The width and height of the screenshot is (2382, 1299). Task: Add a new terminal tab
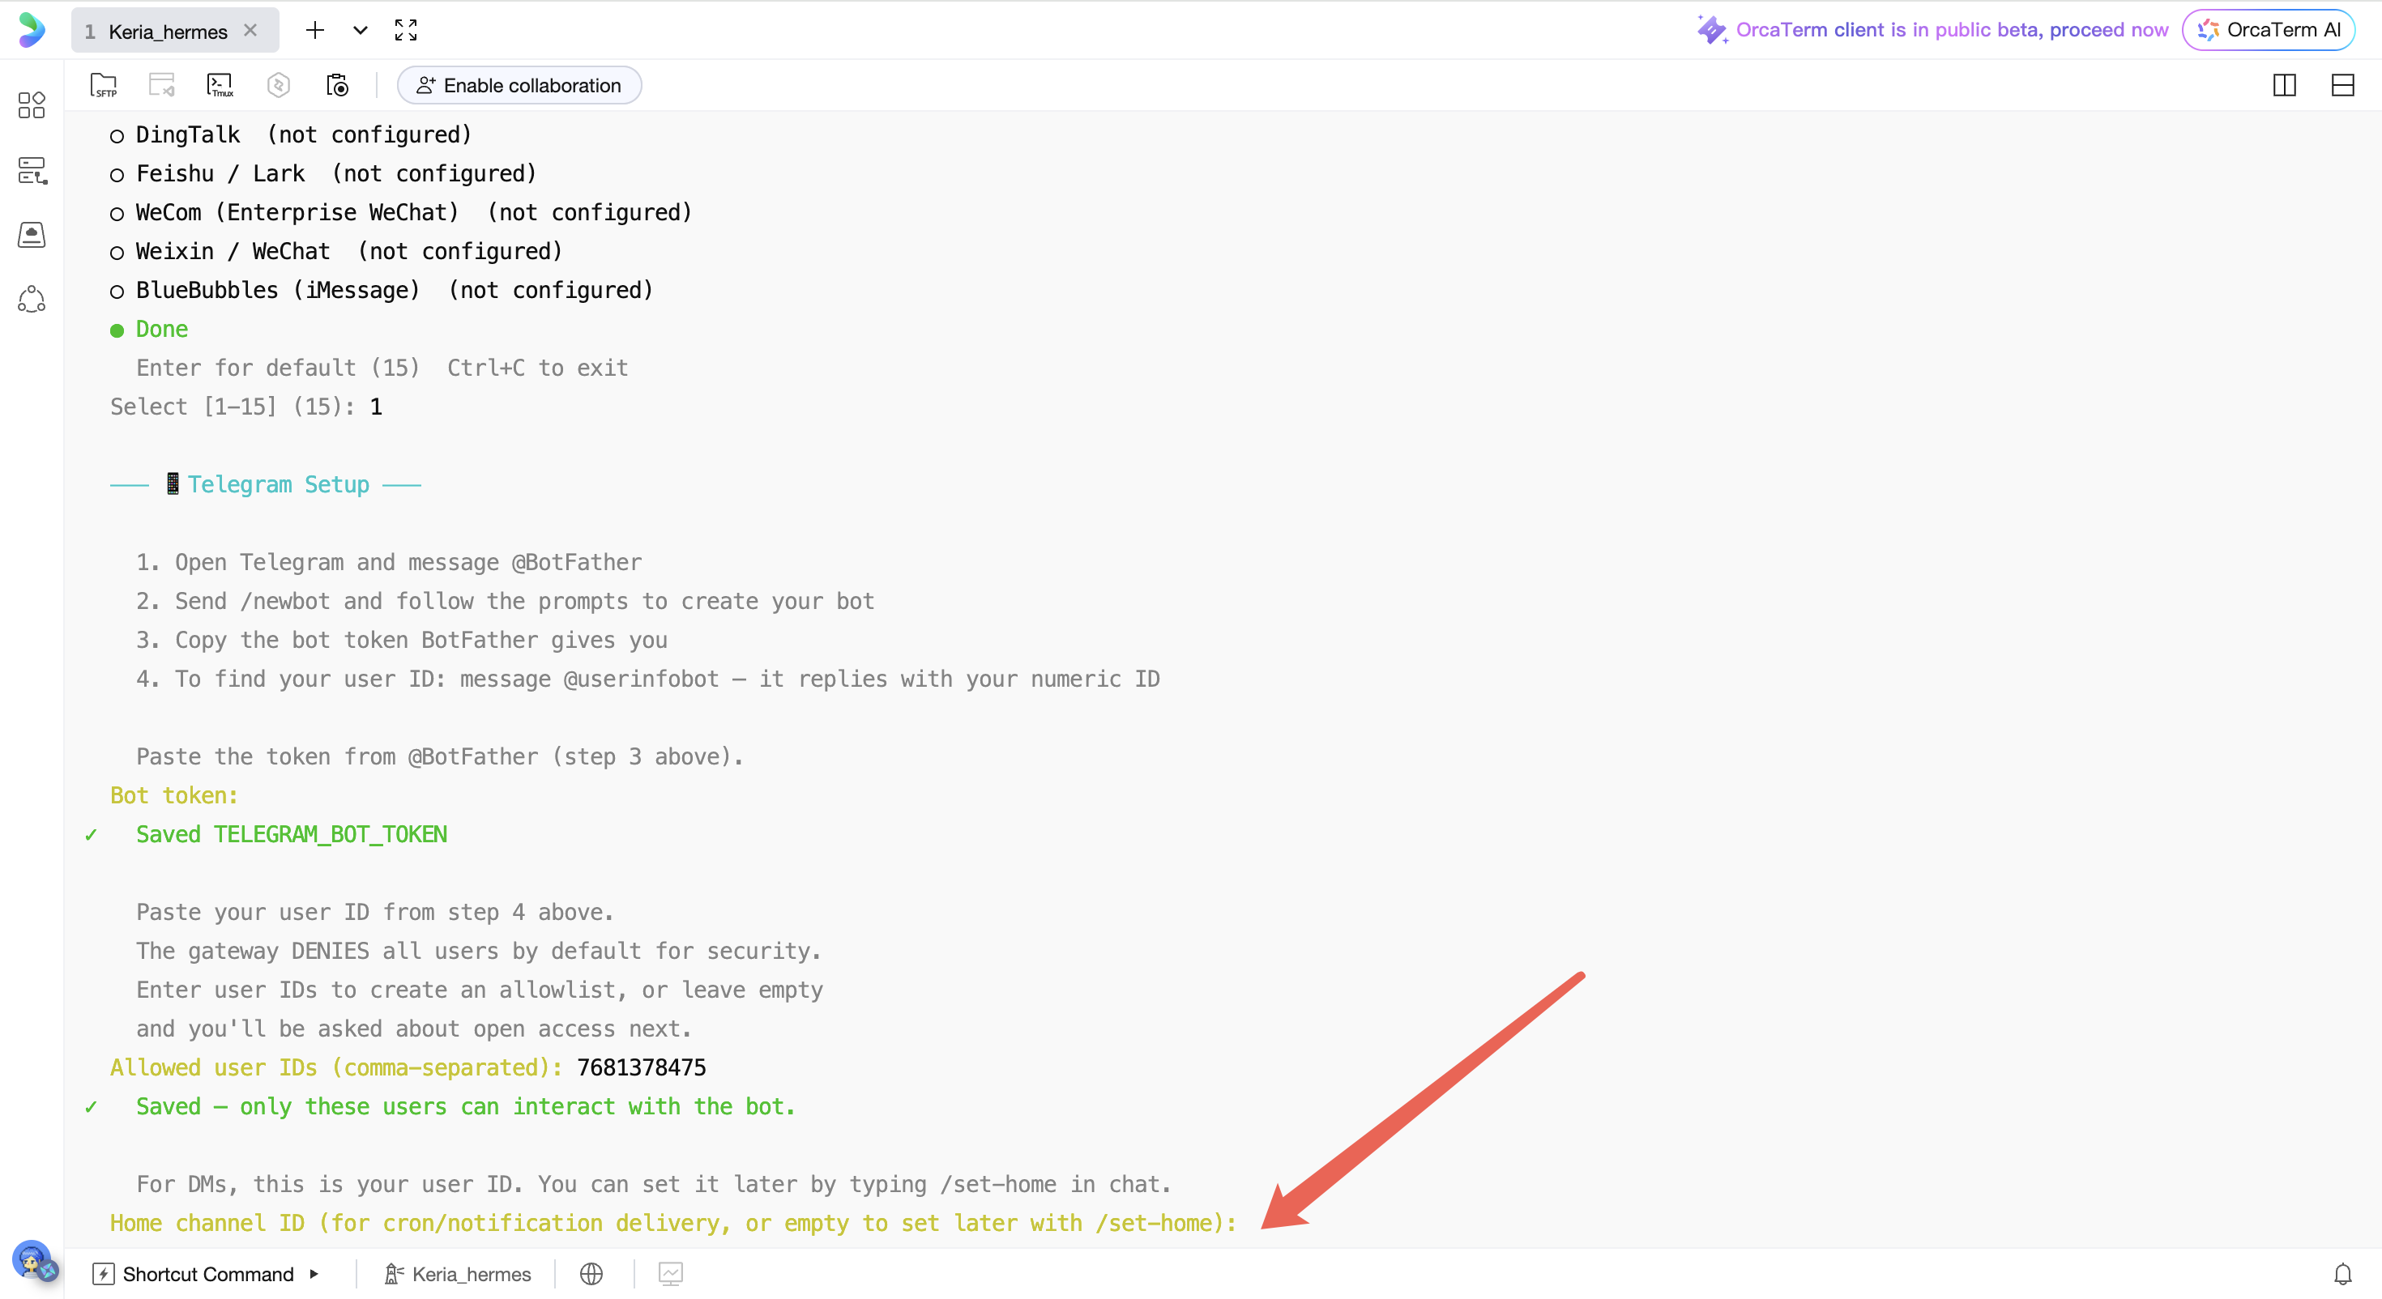[315, 31]
